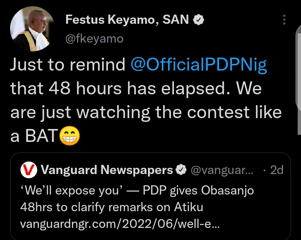Image resolution: width=301 pixels, height=240 pixels.
Task: Click the verified badge beside Festus Keyamo, SAN
Action: 200,20
